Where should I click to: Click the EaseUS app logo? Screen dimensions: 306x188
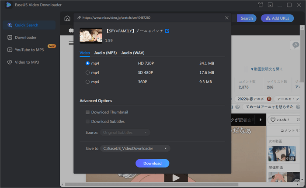tap(9, 5)
